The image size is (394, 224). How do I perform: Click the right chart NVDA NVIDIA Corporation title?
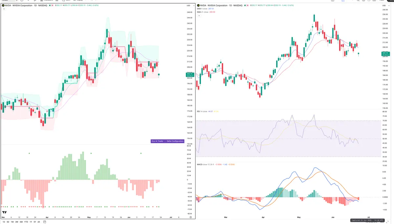221,5
